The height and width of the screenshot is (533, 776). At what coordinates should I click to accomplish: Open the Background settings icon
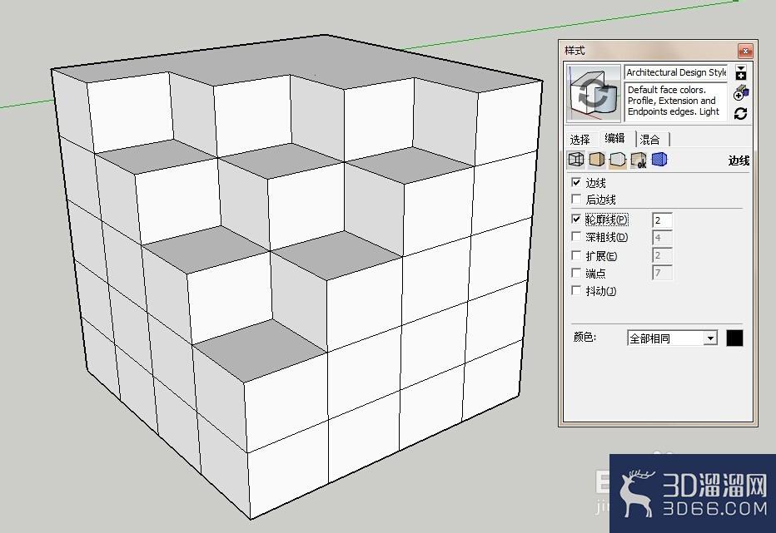(x=618, y=160)
